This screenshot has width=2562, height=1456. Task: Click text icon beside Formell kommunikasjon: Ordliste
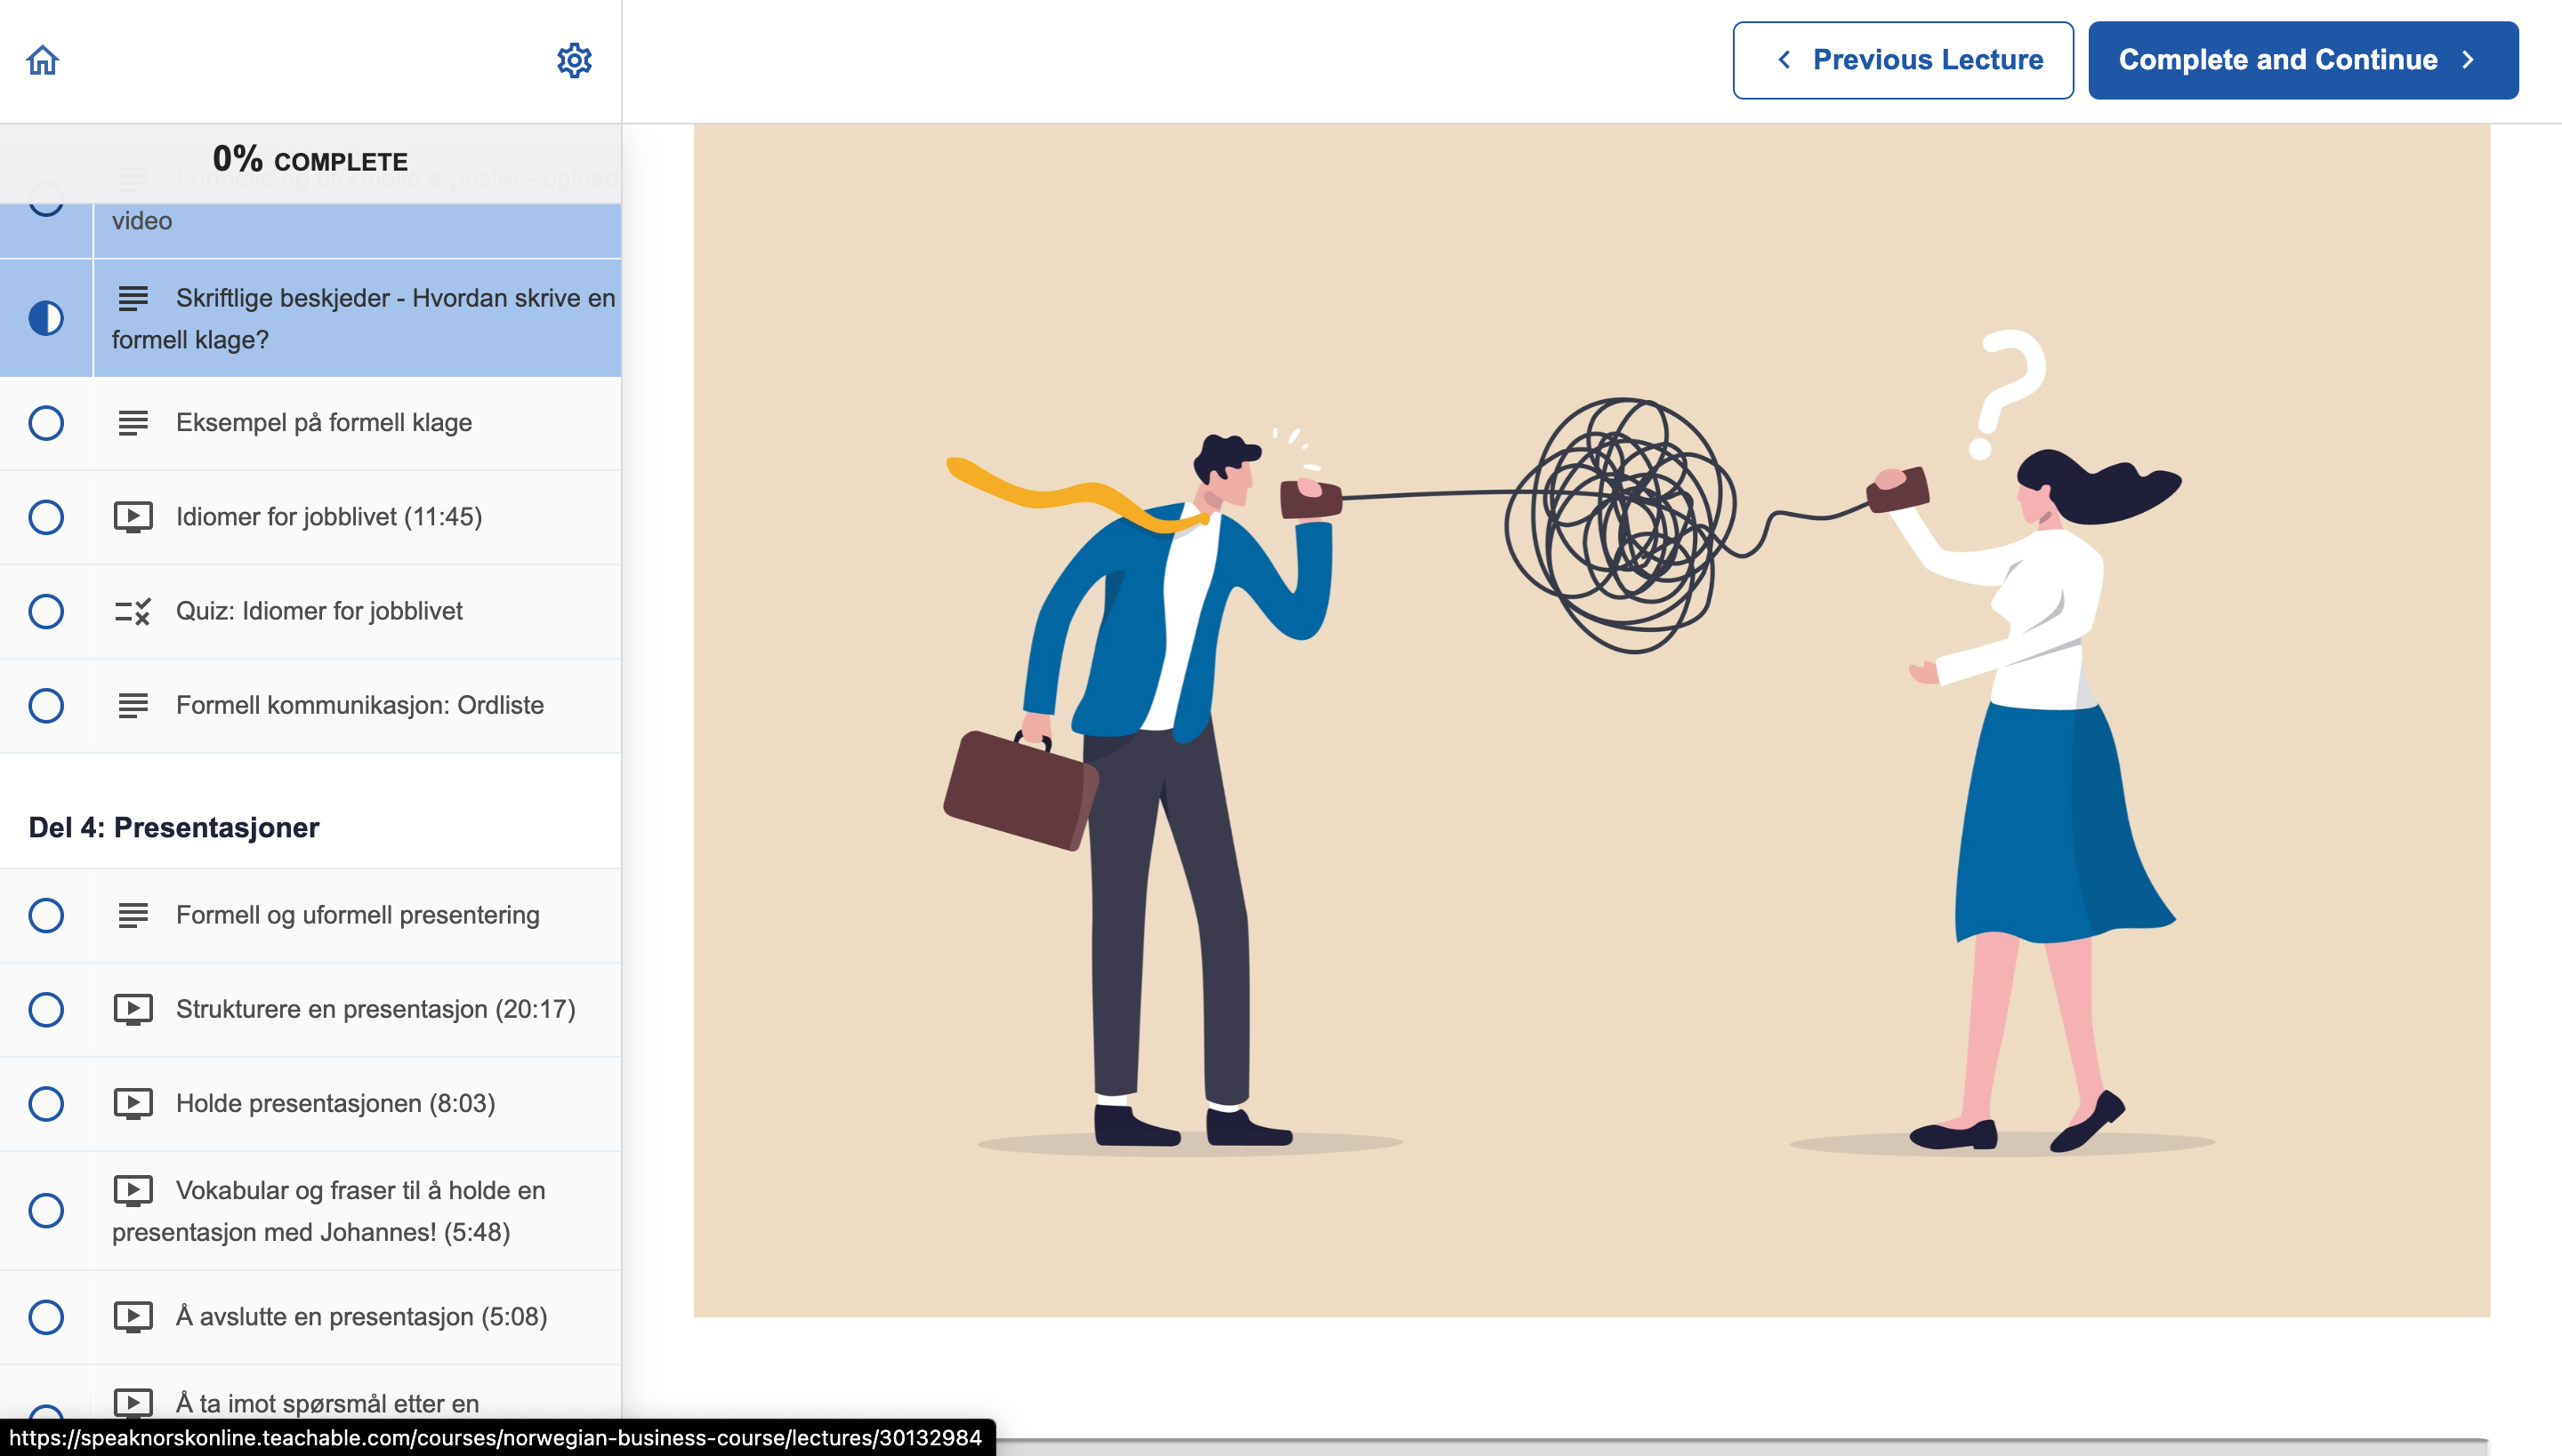[x=133, y=705]
